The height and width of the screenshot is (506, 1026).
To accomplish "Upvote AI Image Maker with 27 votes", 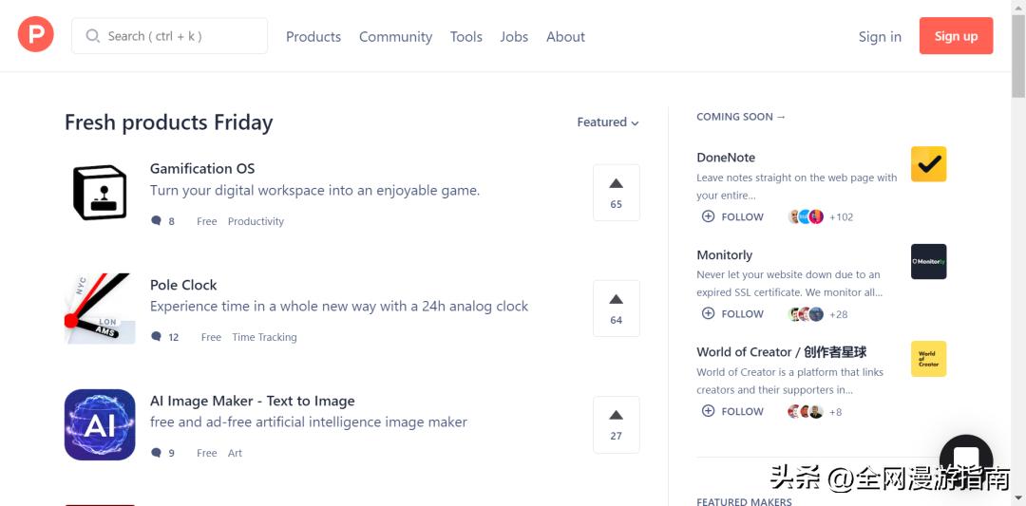I will (x=616, y=424).
